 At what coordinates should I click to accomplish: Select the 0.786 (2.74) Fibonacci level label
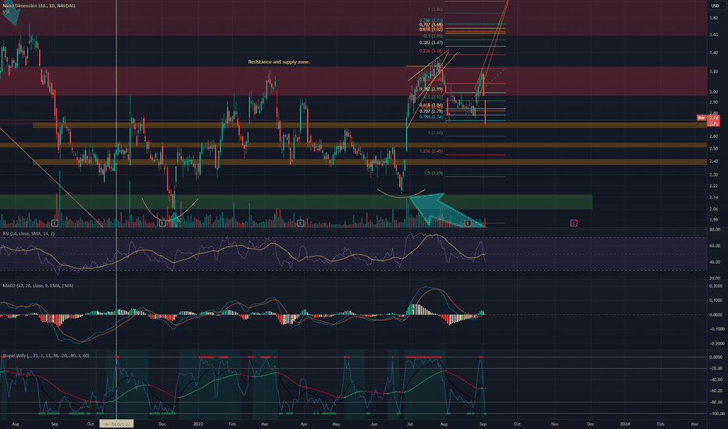pos(431,117)
